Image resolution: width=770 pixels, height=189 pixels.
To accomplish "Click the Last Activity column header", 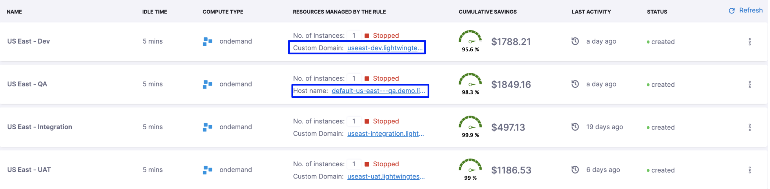I will click(x=591, y=12).
